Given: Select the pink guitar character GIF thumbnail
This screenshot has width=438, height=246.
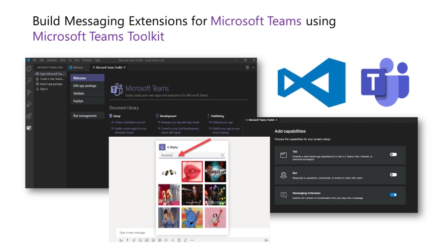Looking at the screenshot, I should pyautogui.click(x=216, y=218).
